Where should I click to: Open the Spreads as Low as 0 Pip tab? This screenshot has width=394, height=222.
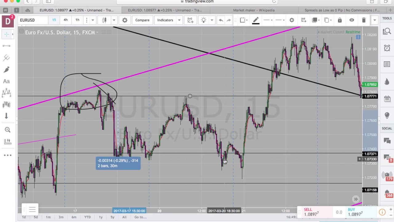[342, 10]
